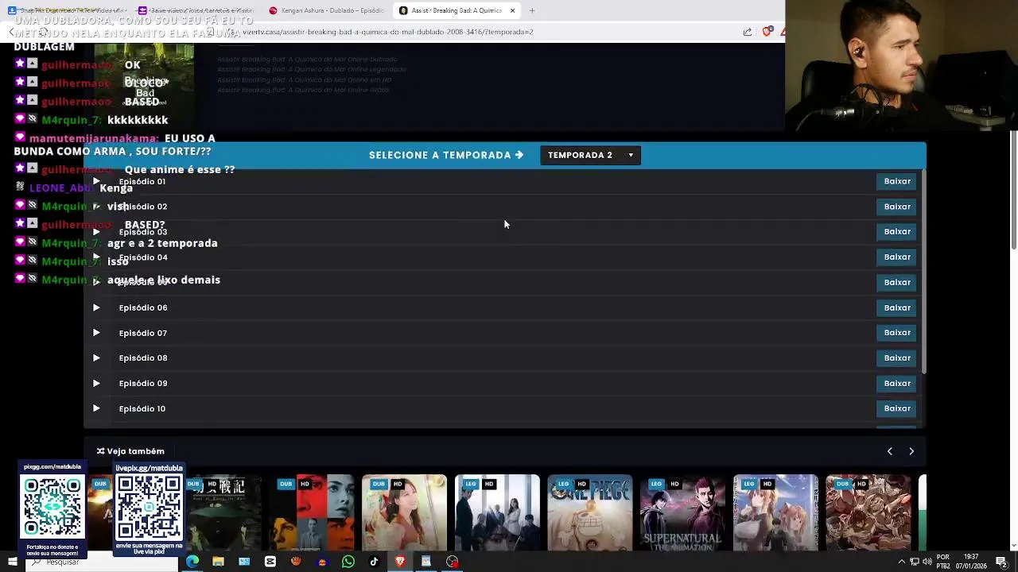
Task: Download Episódio 05 with its Baixar button
Action: [x=897, y=282]
